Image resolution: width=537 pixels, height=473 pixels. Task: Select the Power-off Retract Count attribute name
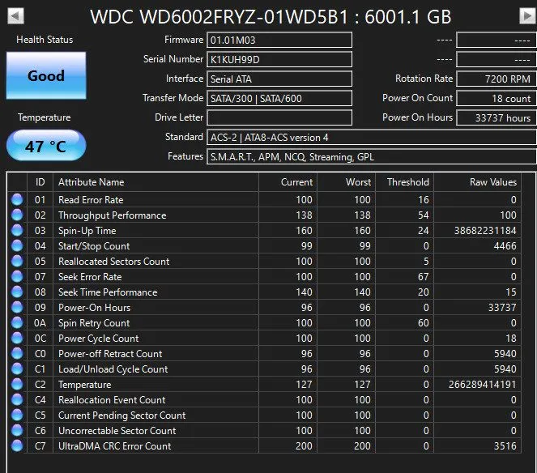(110, 354)
